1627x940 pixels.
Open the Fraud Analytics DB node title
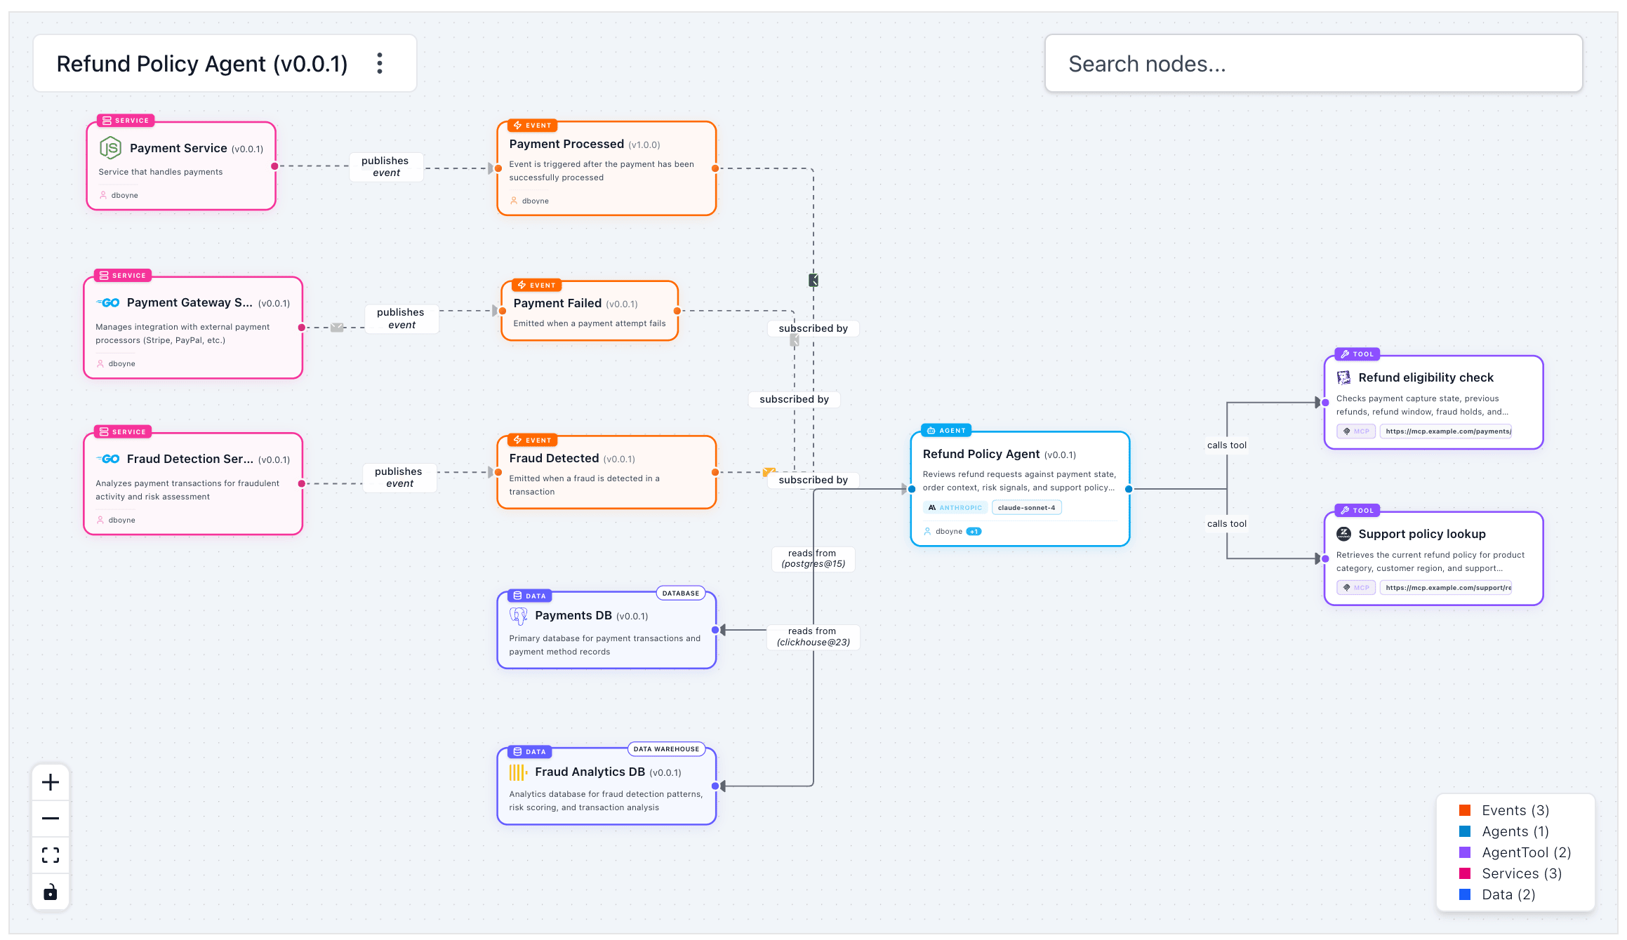(590, 772)
